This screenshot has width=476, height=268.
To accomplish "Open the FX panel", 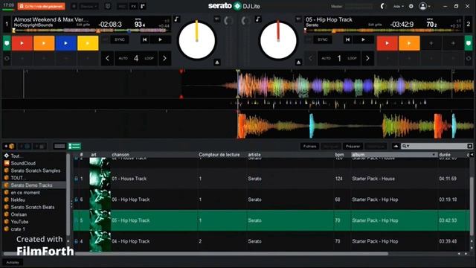I will click(x=133, y=7).
